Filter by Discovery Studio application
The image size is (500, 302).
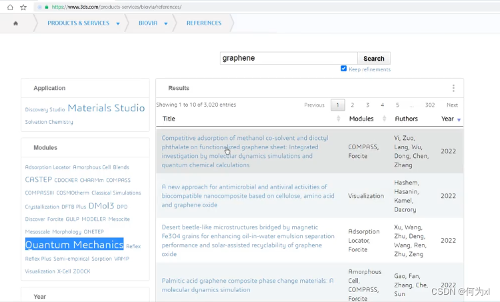click(45, 109)
